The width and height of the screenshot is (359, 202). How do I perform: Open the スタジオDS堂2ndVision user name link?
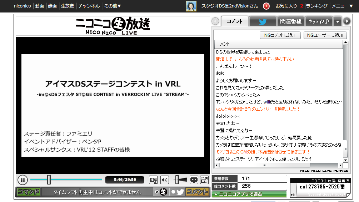coord(230,6)
